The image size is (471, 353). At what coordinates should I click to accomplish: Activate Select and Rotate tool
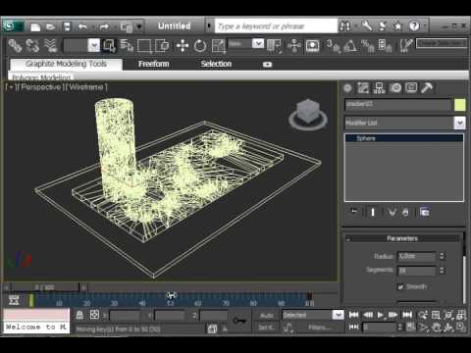coord(200,46)
